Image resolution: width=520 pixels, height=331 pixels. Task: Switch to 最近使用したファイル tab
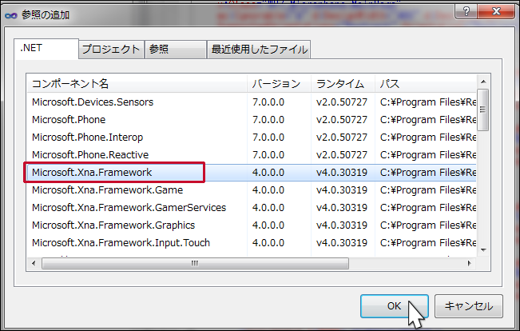259,50
